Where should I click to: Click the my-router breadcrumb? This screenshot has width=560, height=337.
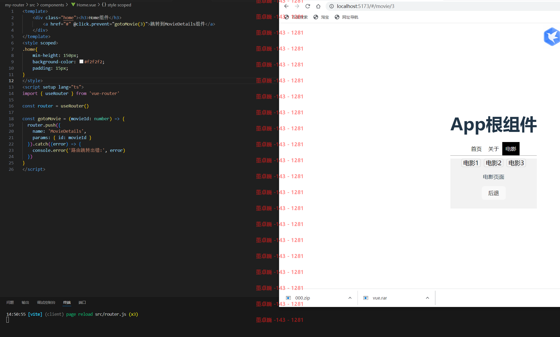[x=15, y=5]
